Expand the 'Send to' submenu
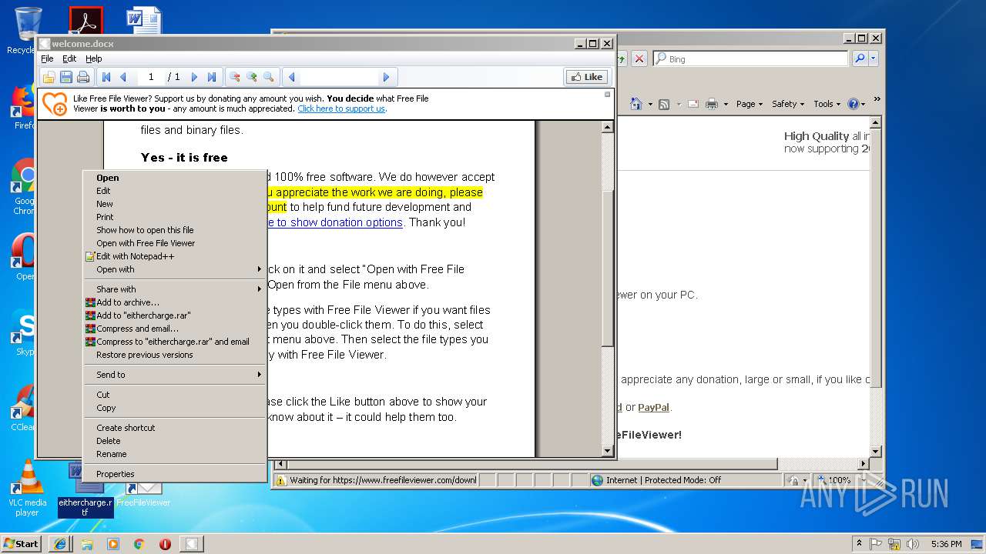The image size is (986, 554). 174,375
